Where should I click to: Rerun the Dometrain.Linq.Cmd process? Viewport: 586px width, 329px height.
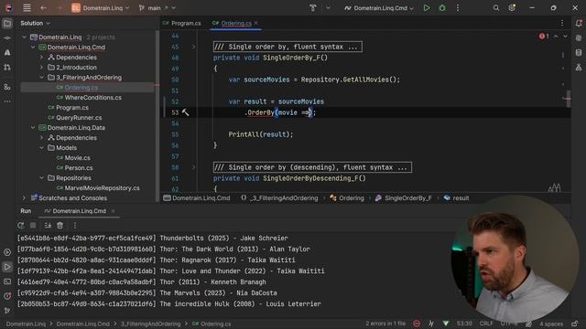21,226
